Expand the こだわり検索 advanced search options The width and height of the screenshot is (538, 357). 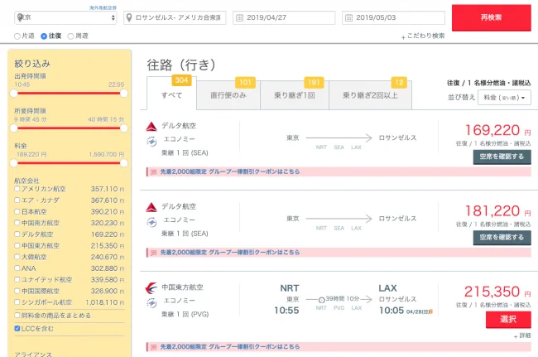coord(423,36)
